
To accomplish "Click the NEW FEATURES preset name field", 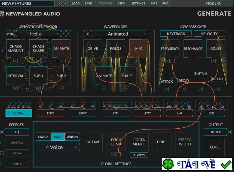I will (x=27, y=3).
